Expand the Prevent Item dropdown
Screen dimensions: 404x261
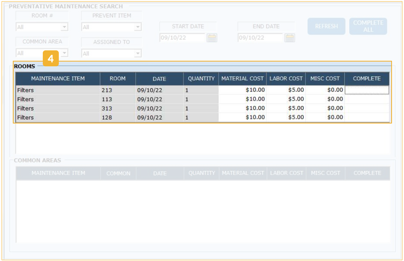tap(138, 27)
